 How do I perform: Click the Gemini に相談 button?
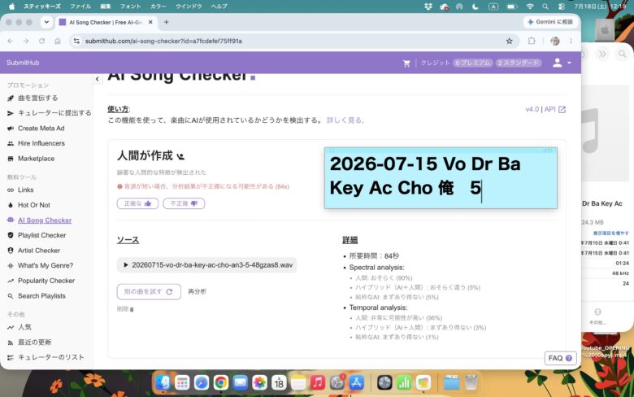point(550,22)
